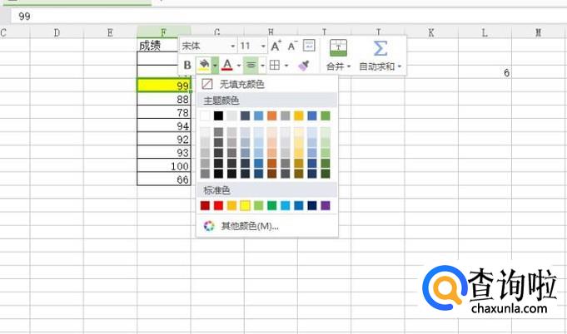Pick gold theme color swatch in top row
This screenshot has height=334, width=567.
coord(299,115)
